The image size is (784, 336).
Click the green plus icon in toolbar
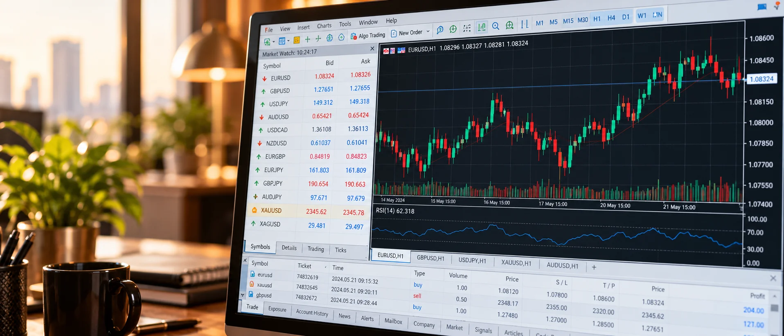click(x=307, y=39)
